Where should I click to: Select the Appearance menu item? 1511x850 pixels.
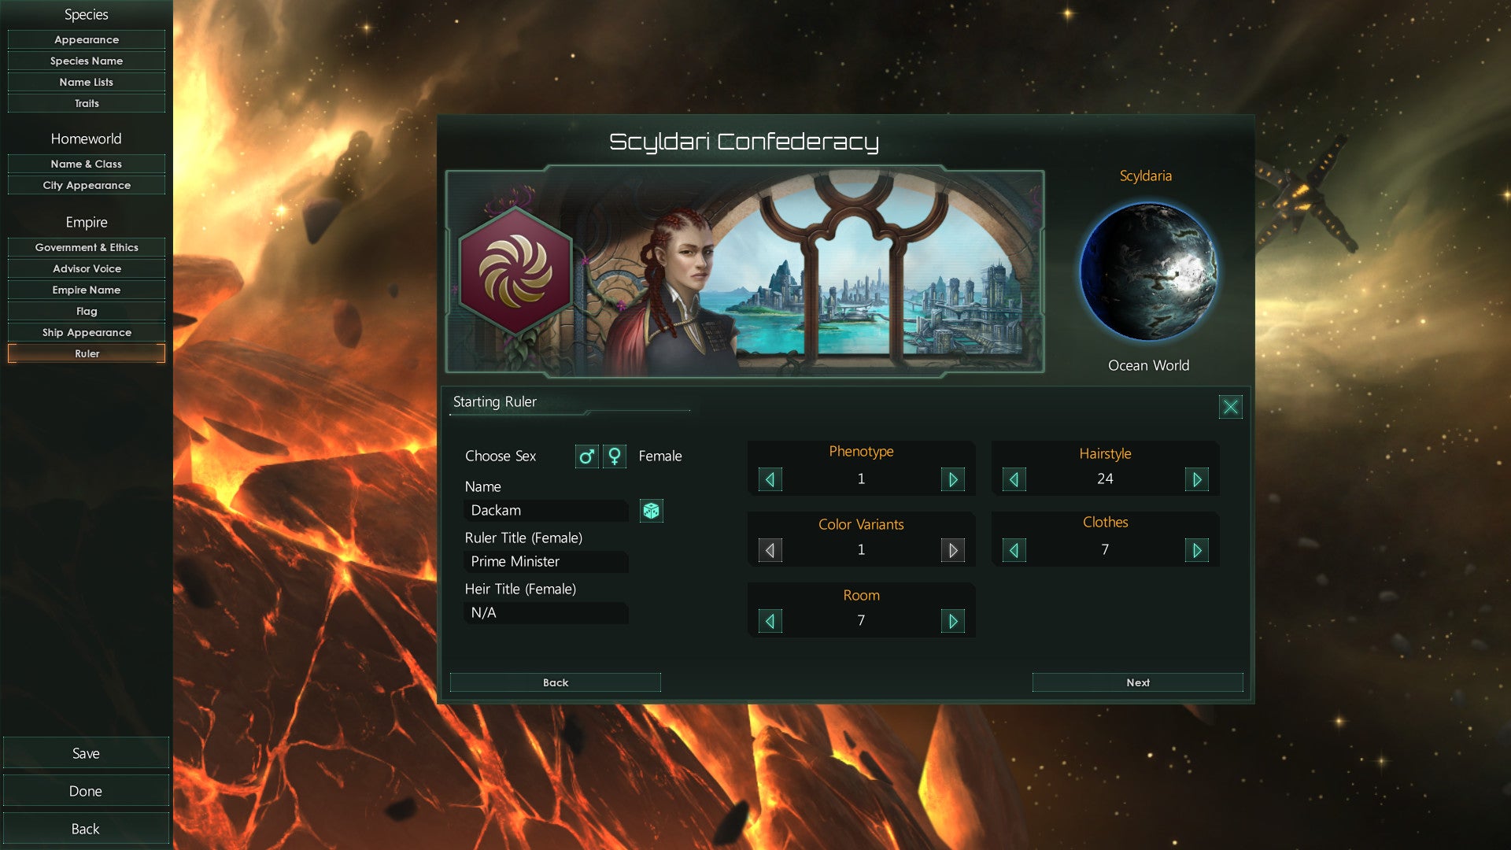pos(86,39)
